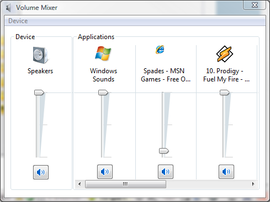Click the Spades MSN Games volume slider handle
Image resolution: width=270 pixels, height=202 pixels.
coord(164,151)
